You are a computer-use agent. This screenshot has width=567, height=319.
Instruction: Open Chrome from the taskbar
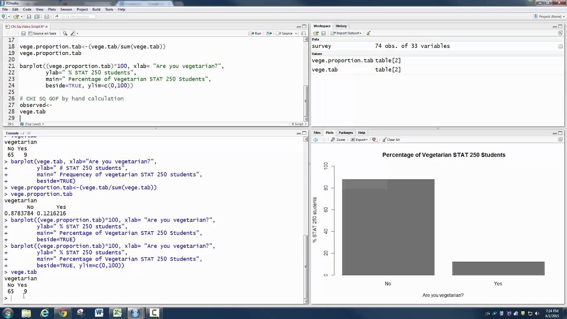tap(62, 313)
